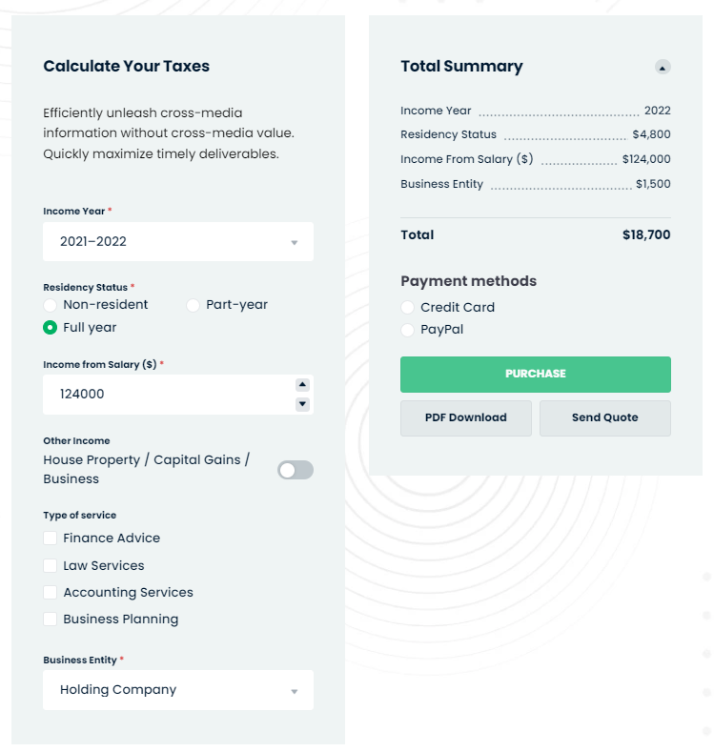Toggle the Other Income switch
The image size is (714, 752).
296,470
